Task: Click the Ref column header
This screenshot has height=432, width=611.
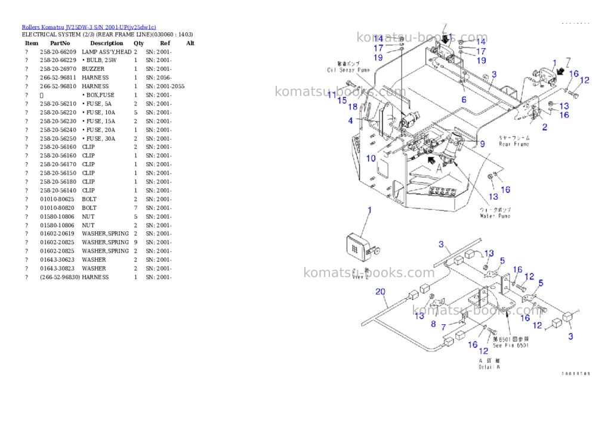Action: point(165,43)
